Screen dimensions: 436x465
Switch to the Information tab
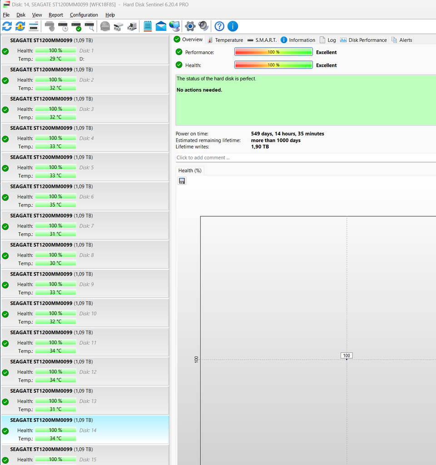tap(298, 40)
